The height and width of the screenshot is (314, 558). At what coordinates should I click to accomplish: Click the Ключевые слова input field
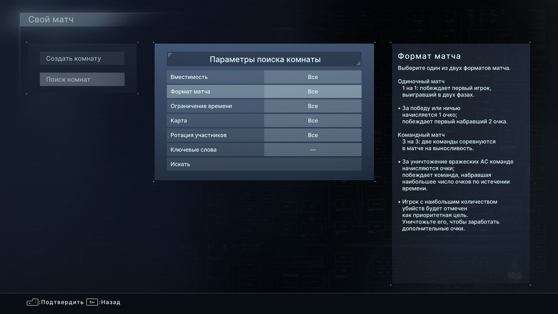coord(312,149)
